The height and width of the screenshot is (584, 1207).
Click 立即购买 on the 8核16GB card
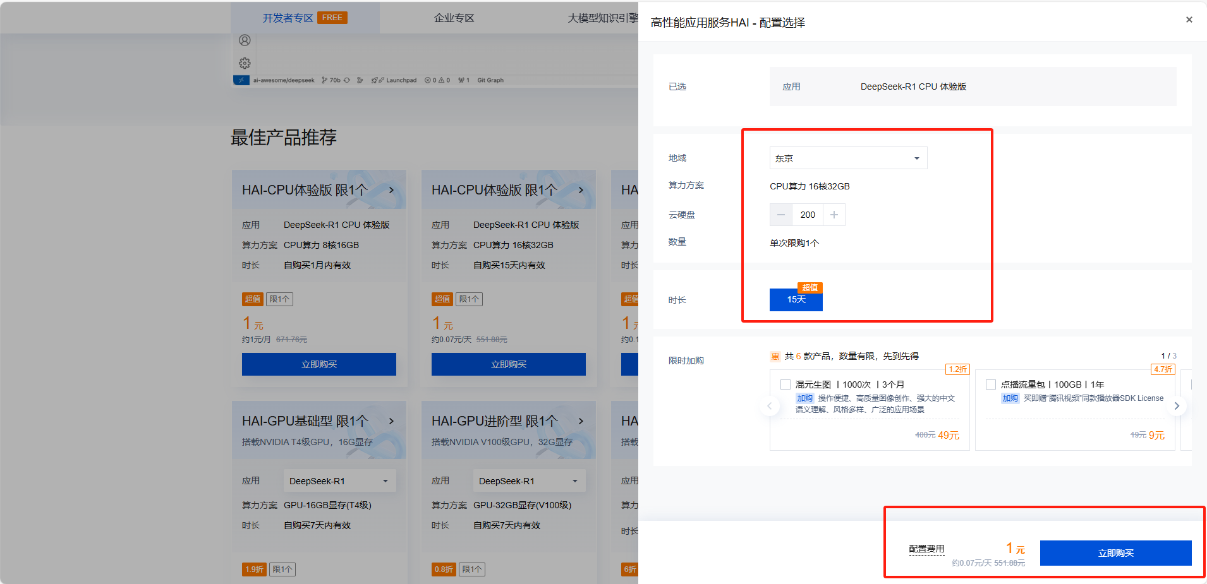click(x=319, y=364)
